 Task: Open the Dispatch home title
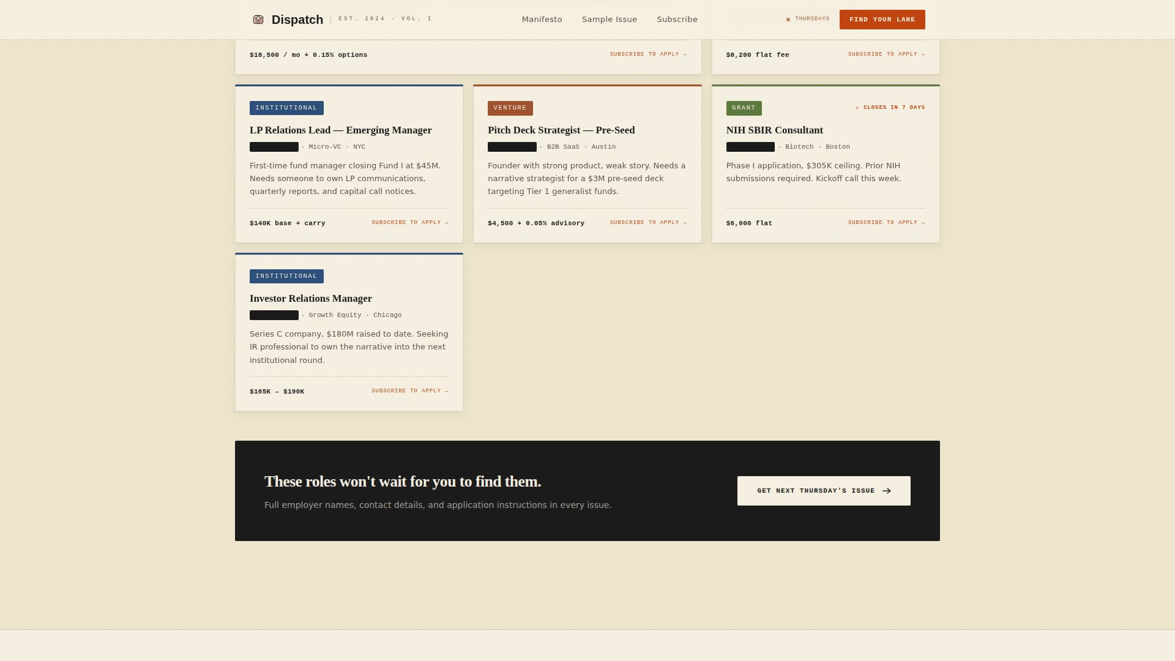click(297, 20)
